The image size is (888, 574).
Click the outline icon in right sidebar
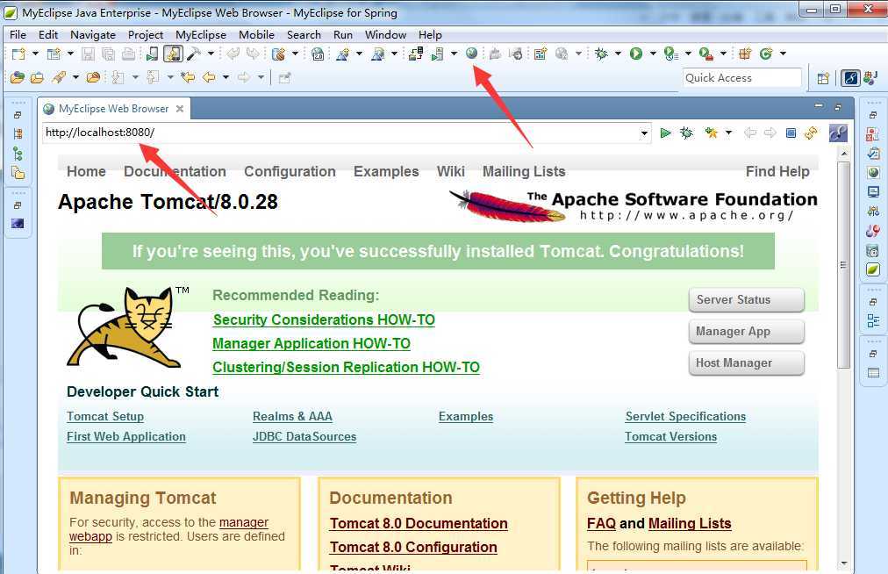click(873, 321)
